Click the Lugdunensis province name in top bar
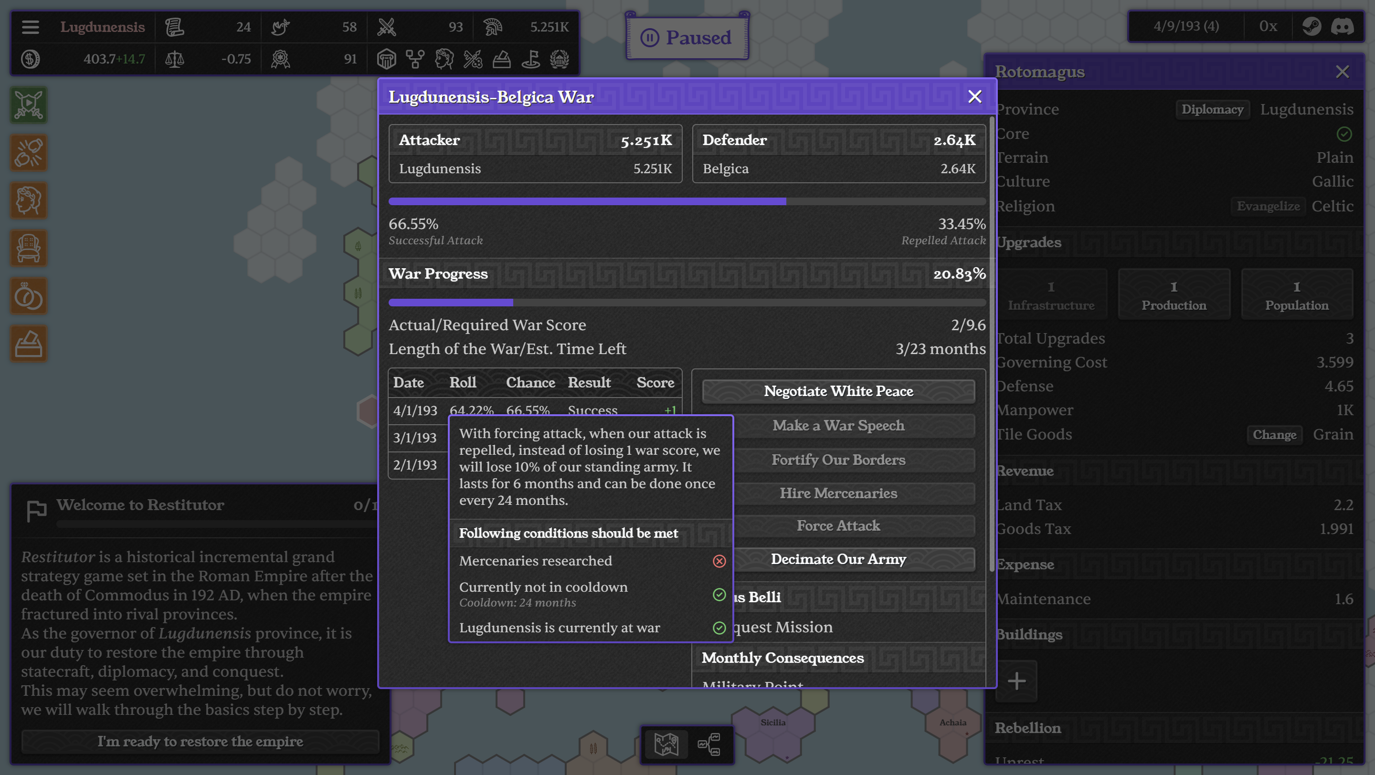This screenshot has width=1375, height=775. (102, 27)
